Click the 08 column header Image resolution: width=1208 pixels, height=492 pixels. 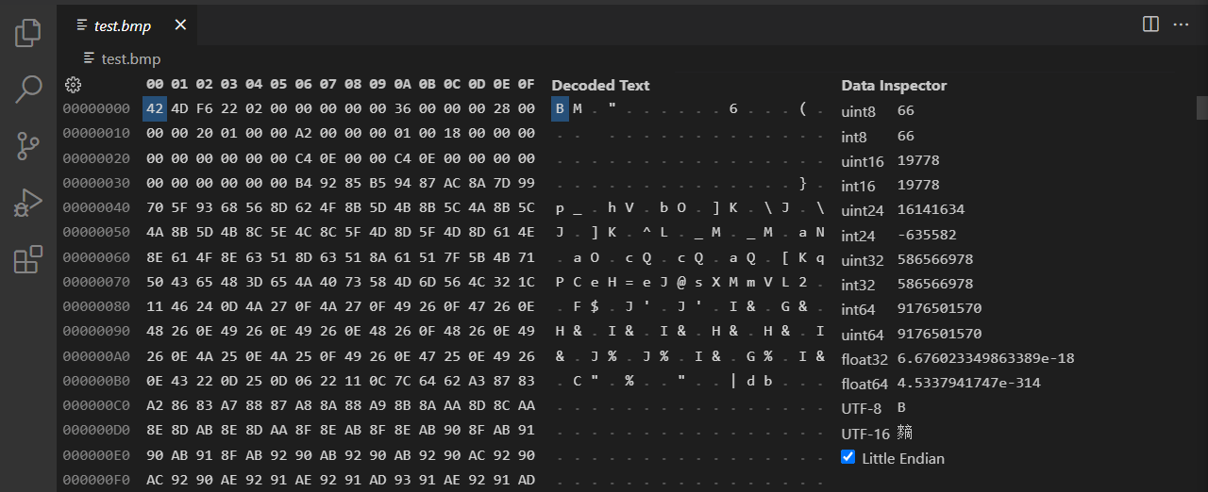[353, 85]
